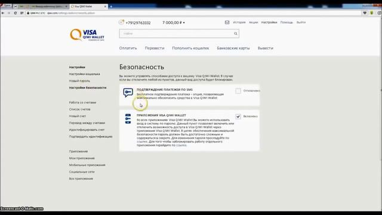Open Настройки кошелька in sidebar
The height and width of the screenshot is (215, 382).
pos(84,74)
